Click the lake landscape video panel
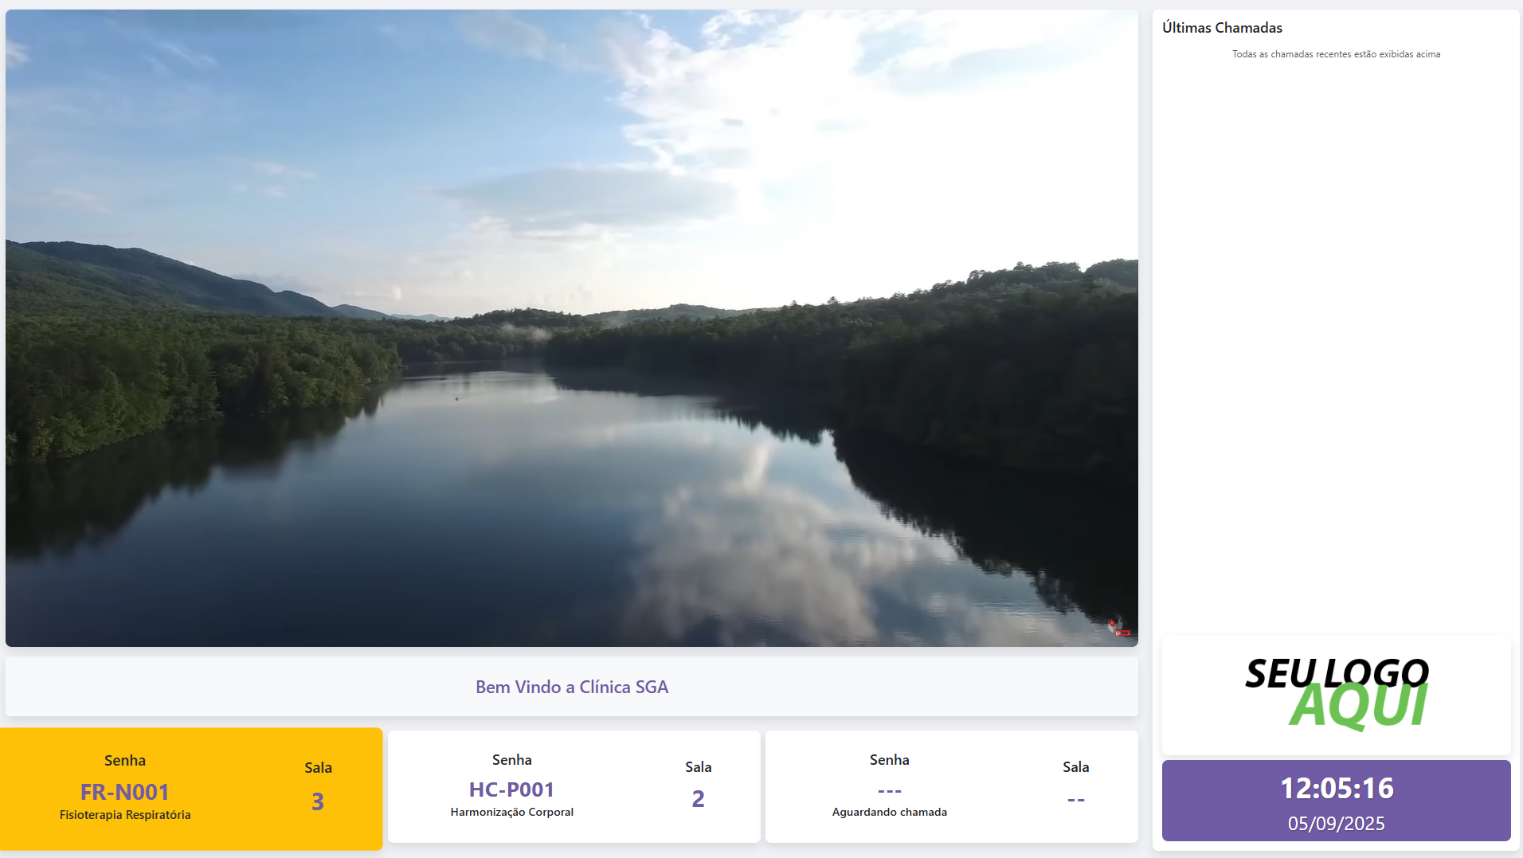Image resolution: width=1523 pixels, height=858 pixels. pyautogui.click(x=571, y=327)
